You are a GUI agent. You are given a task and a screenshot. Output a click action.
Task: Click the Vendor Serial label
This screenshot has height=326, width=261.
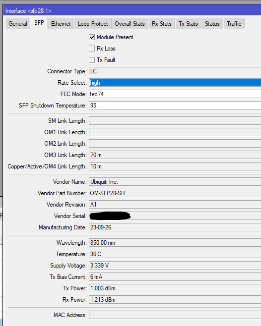[x=70, y=216]
